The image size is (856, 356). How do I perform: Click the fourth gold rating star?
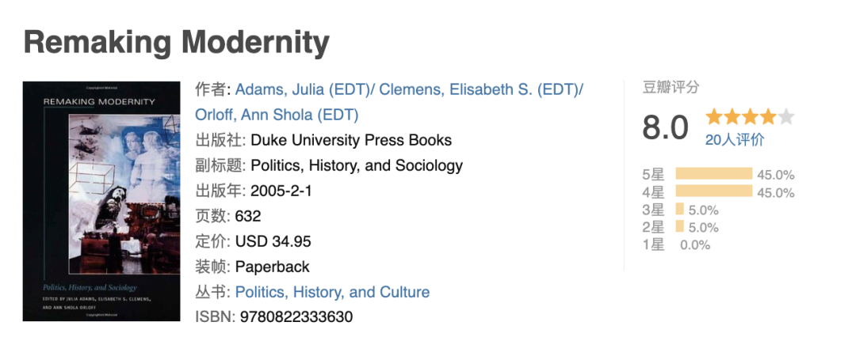coord(767,116)
